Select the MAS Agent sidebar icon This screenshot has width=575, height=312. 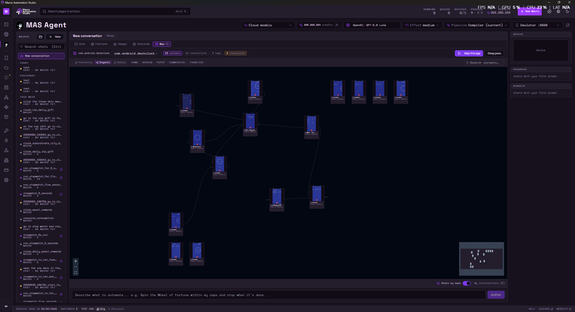[6, 45]
